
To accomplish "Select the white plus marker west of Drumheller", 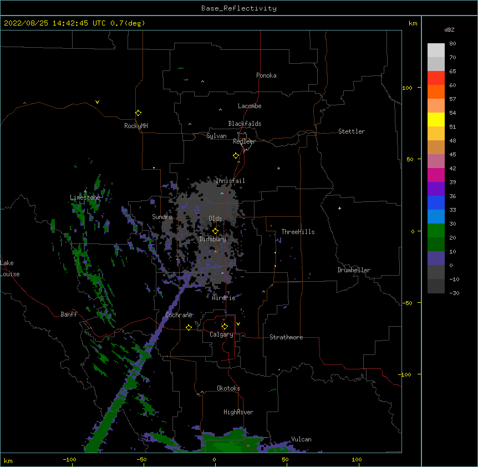I will [339, 208].
